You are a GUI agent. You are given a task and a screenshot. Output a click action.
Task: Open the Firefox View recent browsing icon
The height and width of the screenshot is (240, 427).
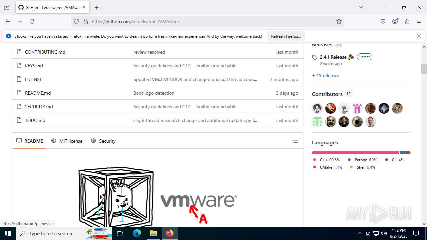pos(7,7)
